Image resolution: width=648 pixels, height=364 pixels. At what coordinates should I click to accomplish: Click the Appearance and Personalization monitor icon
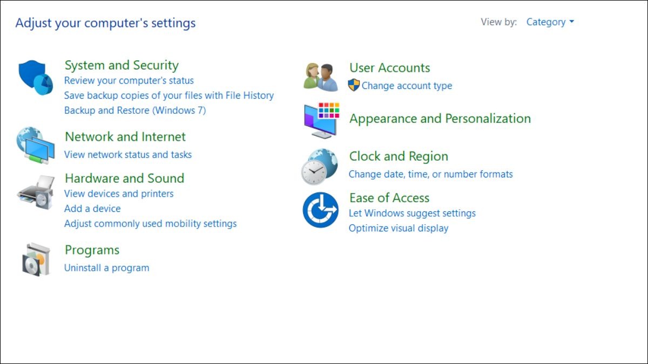coord(321,120)
